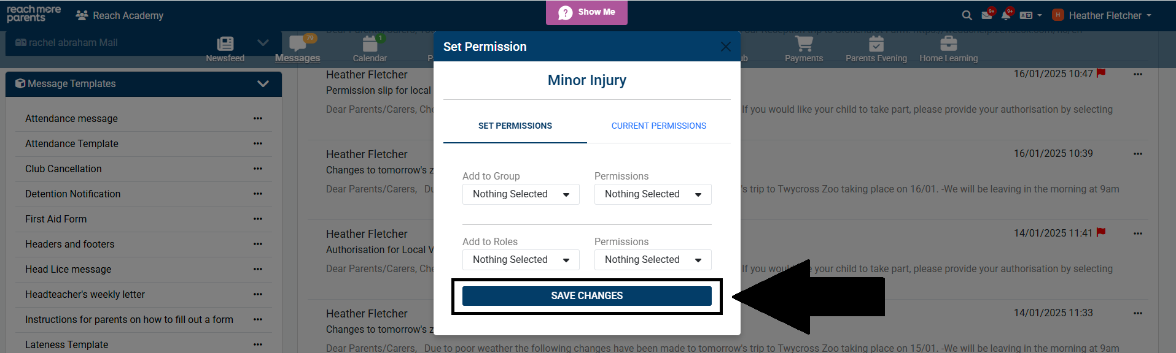Click the red flag on 16/01/2025 10:47 message
The height and width of the screenshot is (353, 1176).
tap(1101, 74)
